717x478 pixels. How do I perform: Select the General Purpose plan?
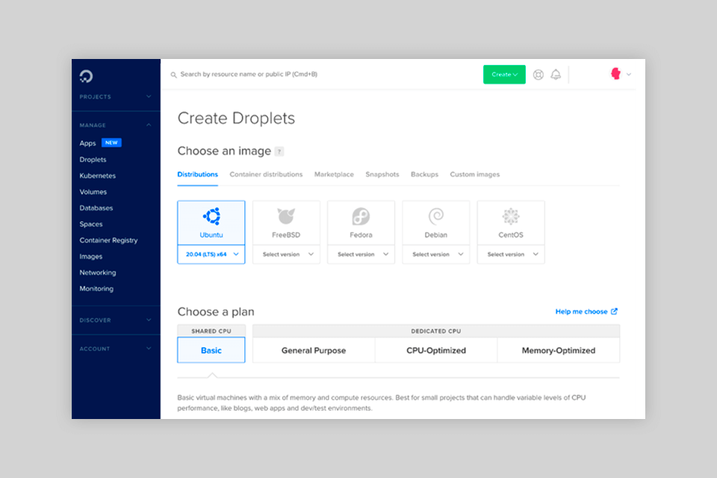pos(314,350)
